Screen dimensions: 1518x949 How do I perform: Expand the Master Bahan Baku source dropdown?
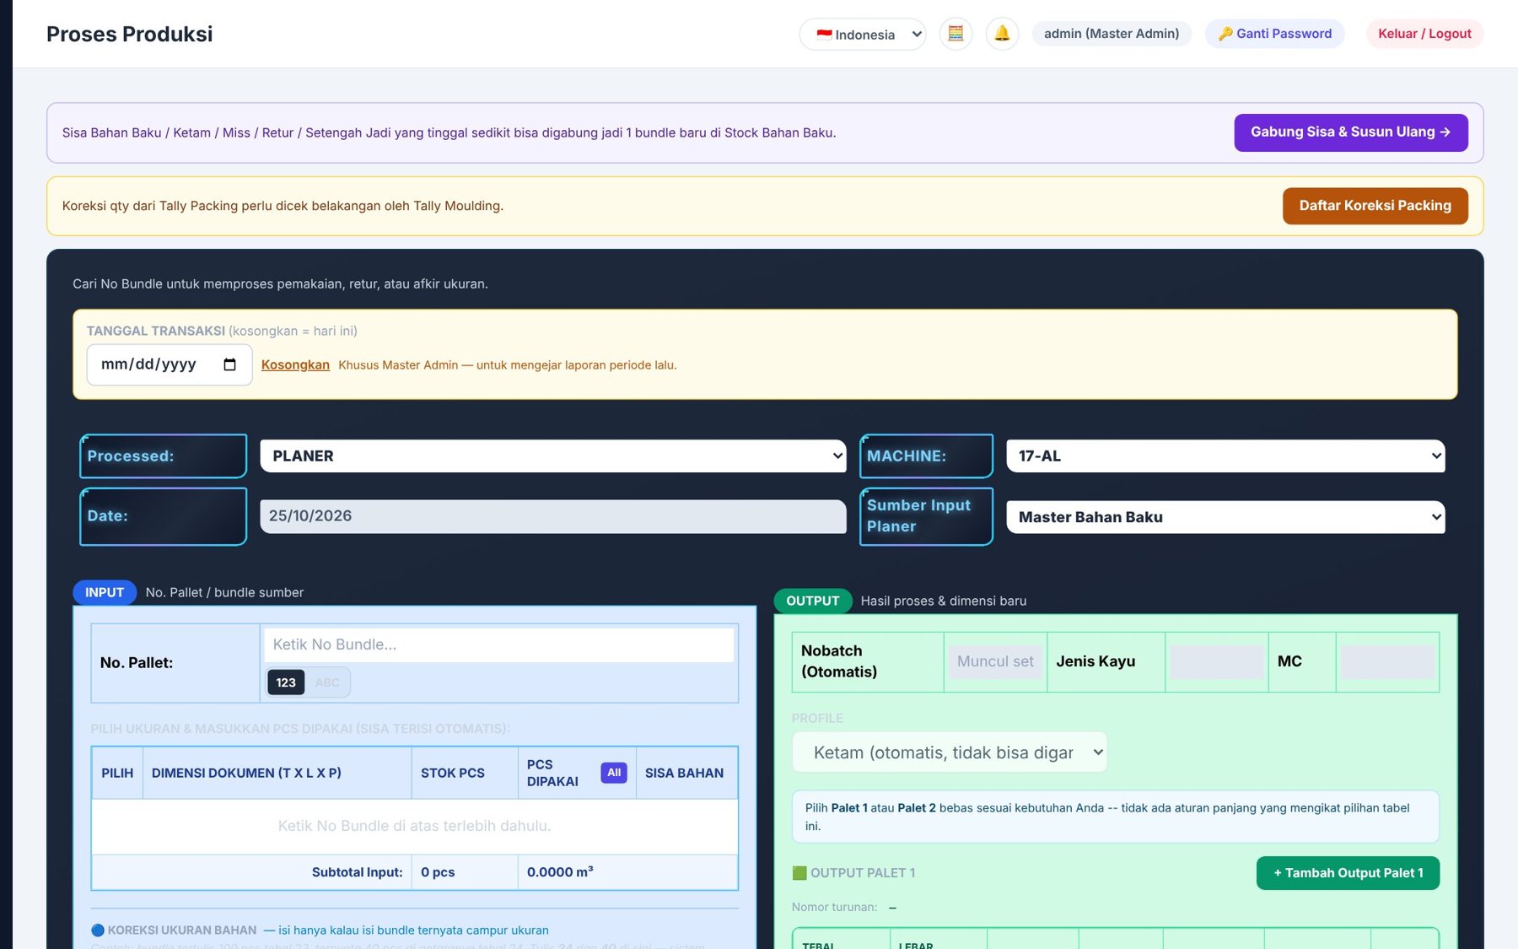coord(1225,517)
